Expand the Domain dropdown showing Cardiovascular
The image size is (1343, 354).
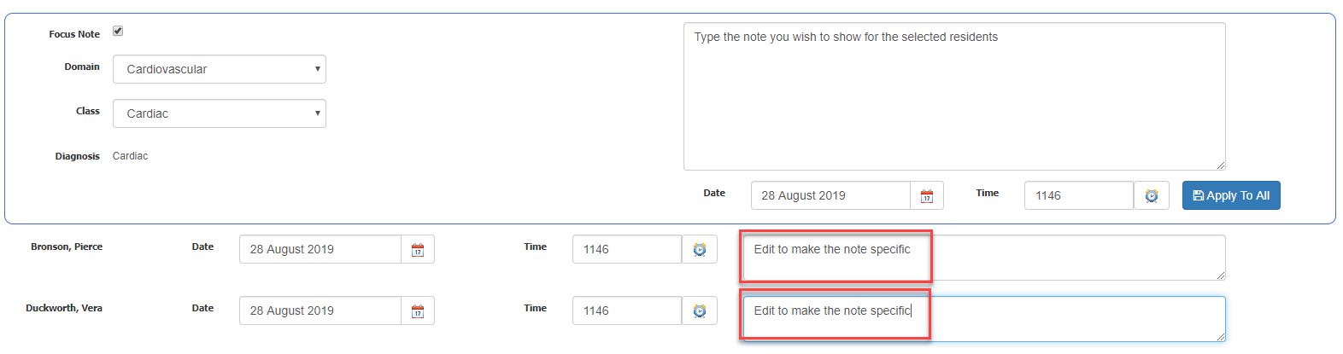point(219,70)
